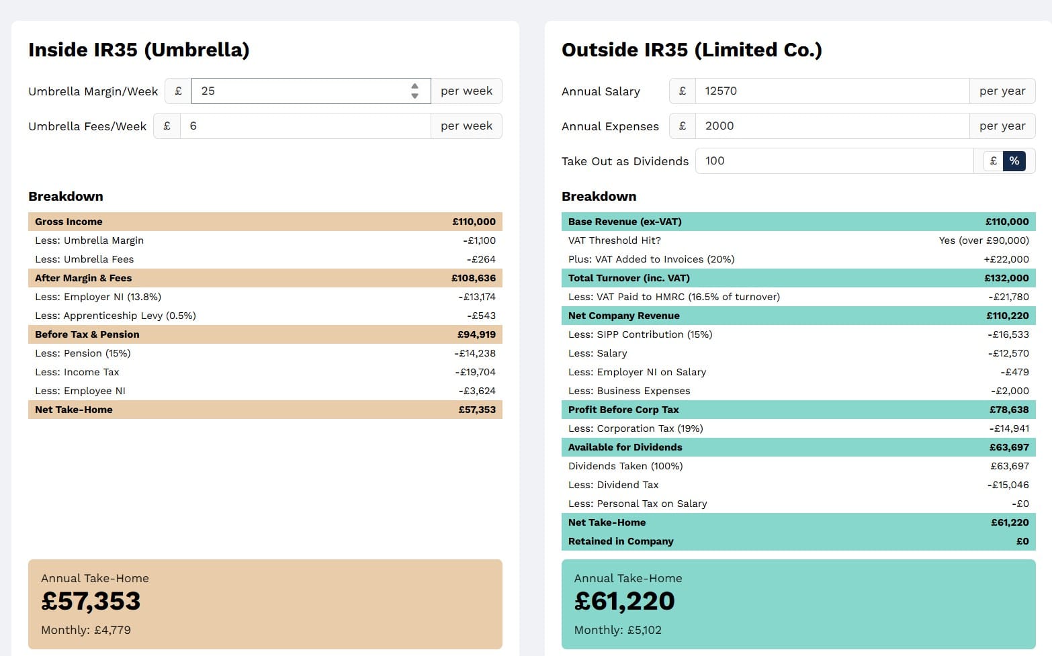
Task: Click the £ prefix beside Umbrella Fees/Week
Action: (x=167, y=126)
